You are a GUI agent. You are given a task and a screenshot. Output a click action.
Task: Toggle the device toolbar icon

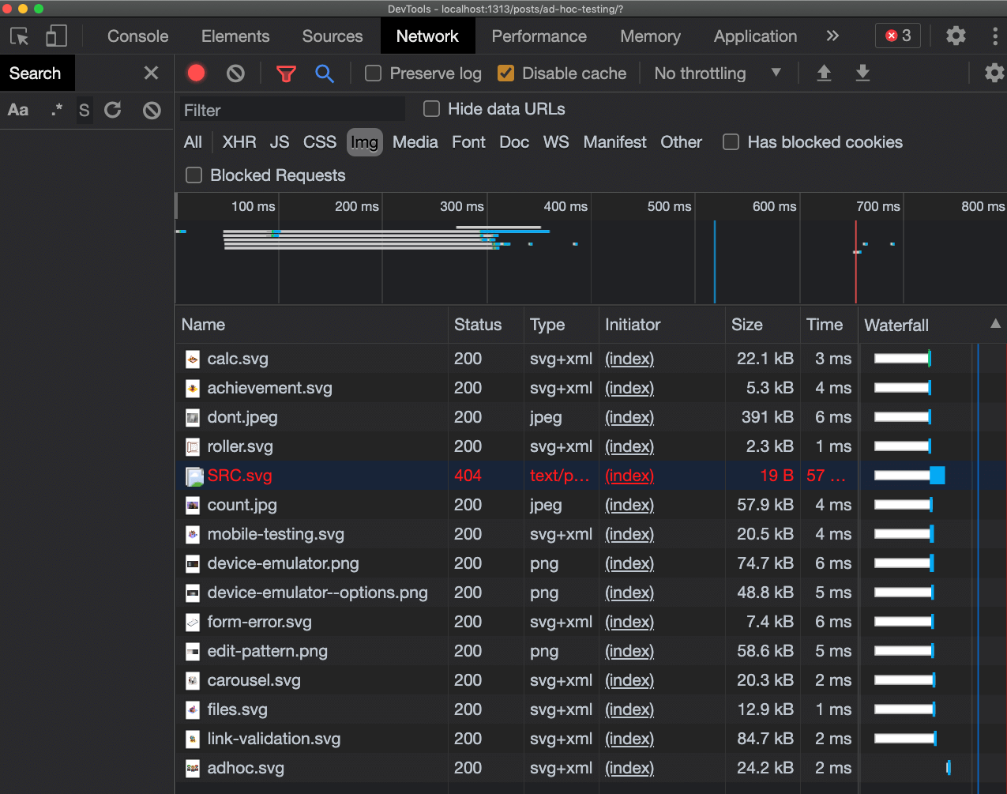coord(56,36)
